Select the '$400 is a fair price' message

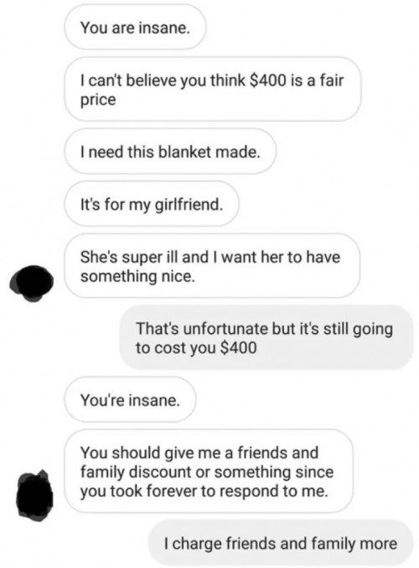(x=213, y=90)
